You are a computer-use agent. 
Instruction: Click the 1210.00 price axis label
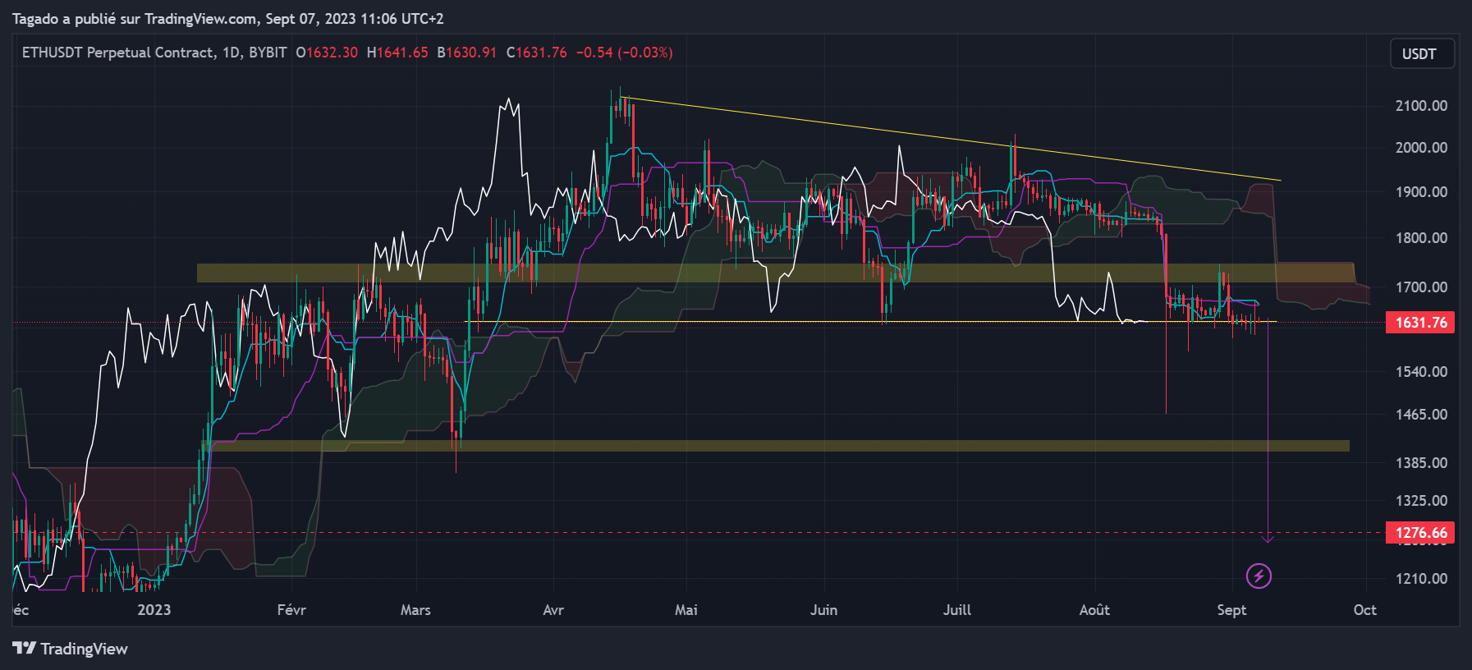point(1421,579)
